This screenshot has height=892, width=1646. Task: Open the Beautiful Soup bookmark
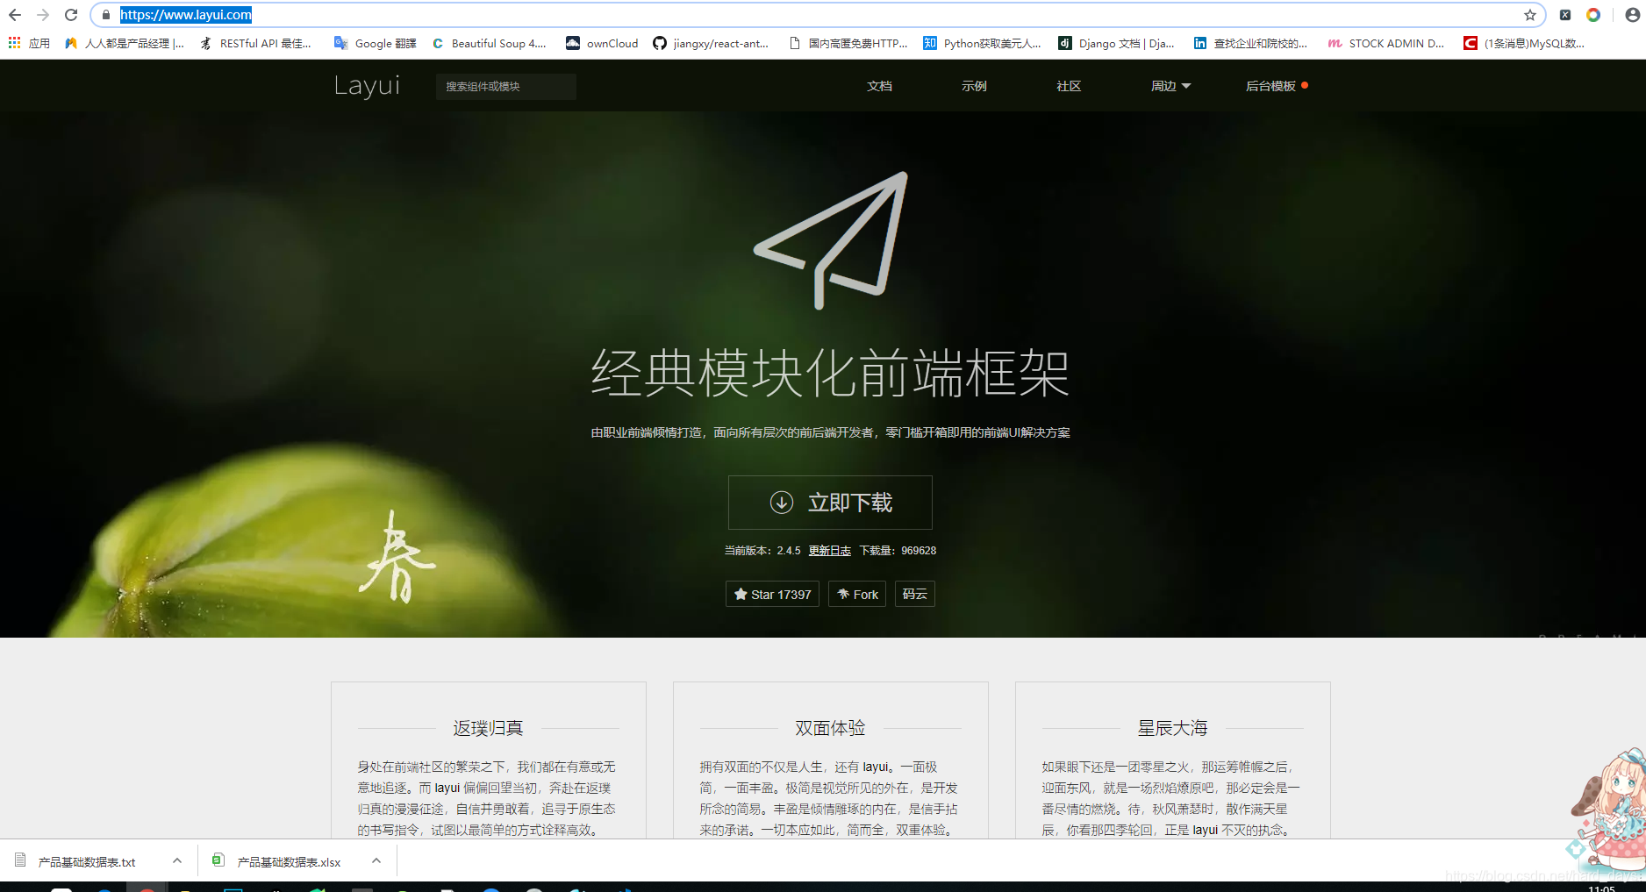pyautogui.click(x=489, y=43)
